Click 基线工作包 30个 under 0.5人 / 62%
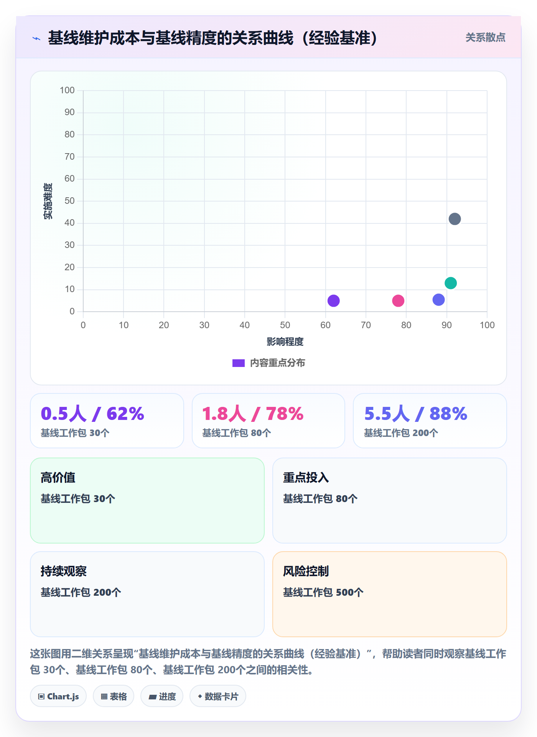The width and height of the screenshot is (537, 737). (75, 433)
